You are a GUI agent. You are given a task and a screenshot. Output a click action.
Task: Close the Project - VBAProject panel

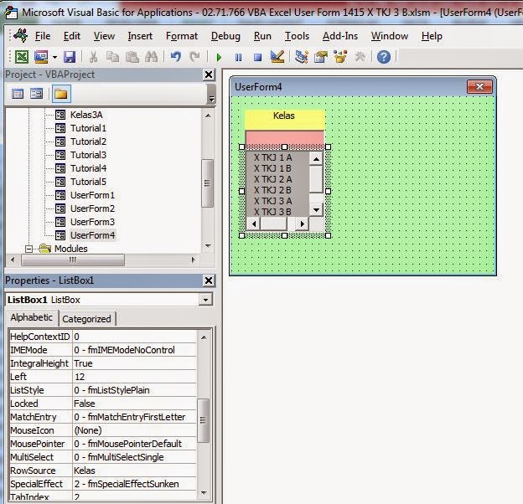click(209, 75)
